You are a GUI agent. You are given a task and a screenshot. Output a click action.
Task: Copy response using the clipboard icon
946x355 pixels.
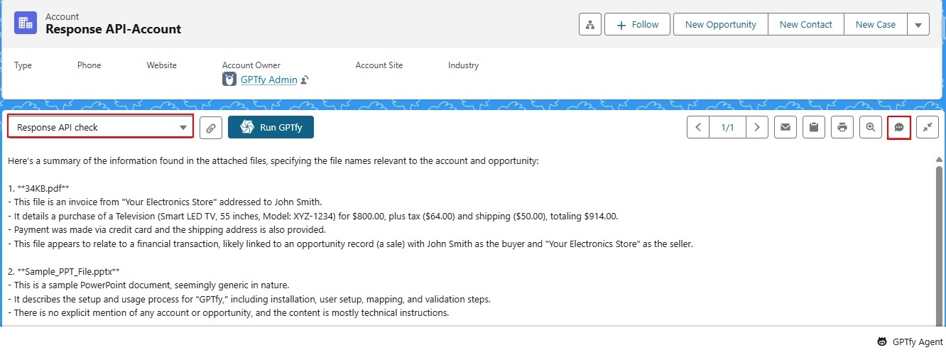tap(813, 128)
